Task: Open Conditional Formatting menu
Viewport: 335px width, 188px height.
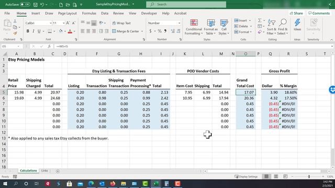Action: pos(194,27)
